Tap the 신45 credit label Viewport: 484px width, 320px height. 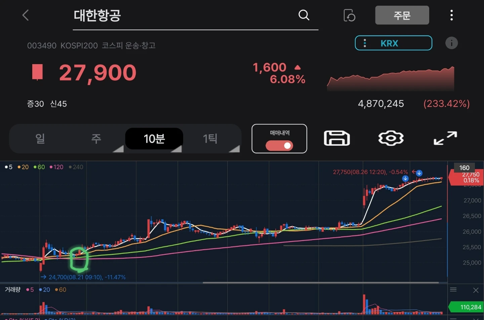click(58, 104)
